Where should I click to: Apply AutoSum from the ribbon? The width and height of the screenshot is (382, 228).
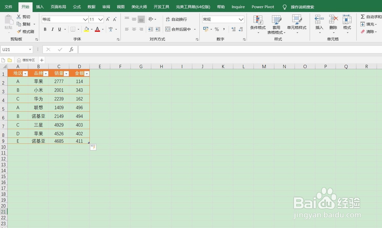coord(368,17)
